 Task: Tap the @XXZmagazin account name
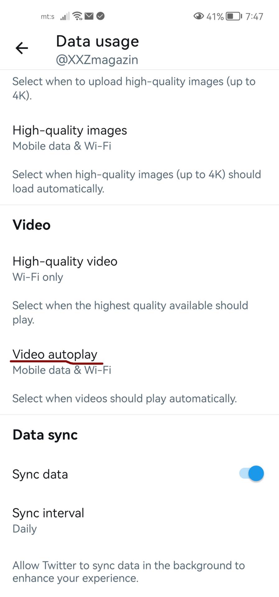[x=97, y=59]
